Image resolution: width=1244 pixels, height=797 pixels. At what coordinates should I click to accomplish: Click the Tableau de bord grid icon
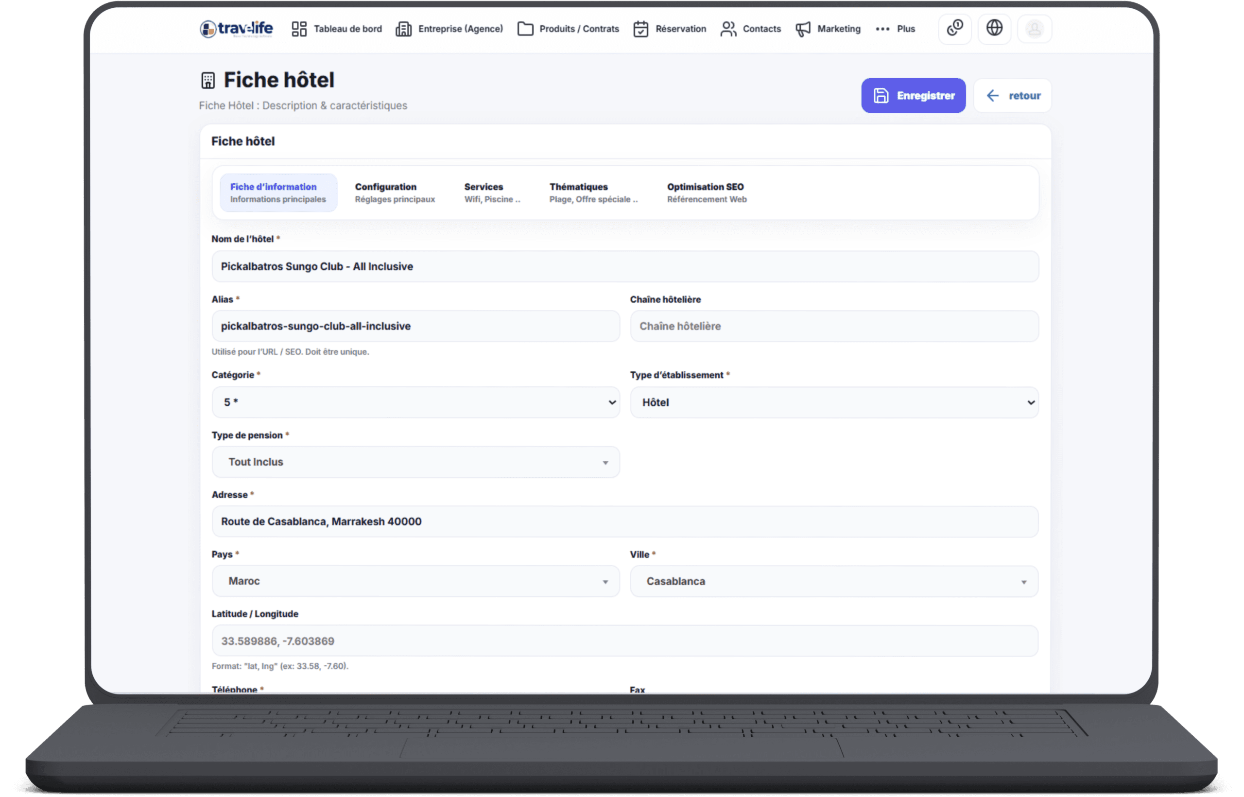[299, 29]
